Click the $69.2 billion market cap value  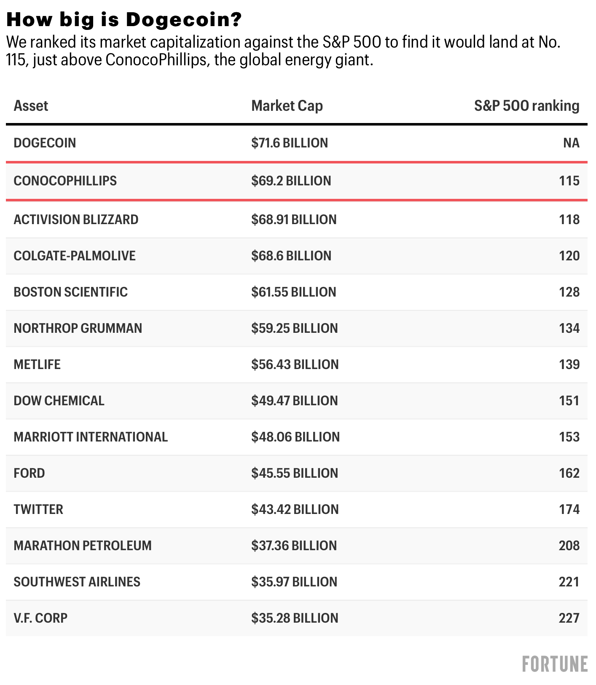[x=291, y=181]
